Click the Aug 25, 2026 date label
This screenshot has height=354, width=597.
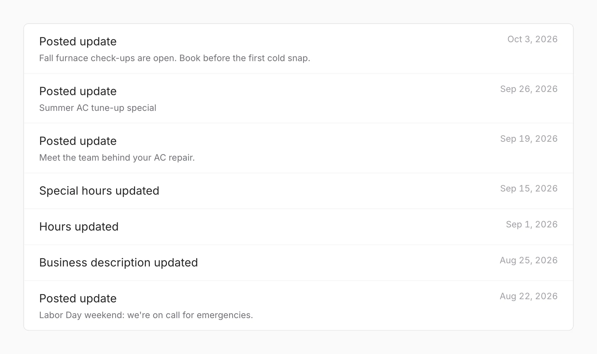coord(529,260)
